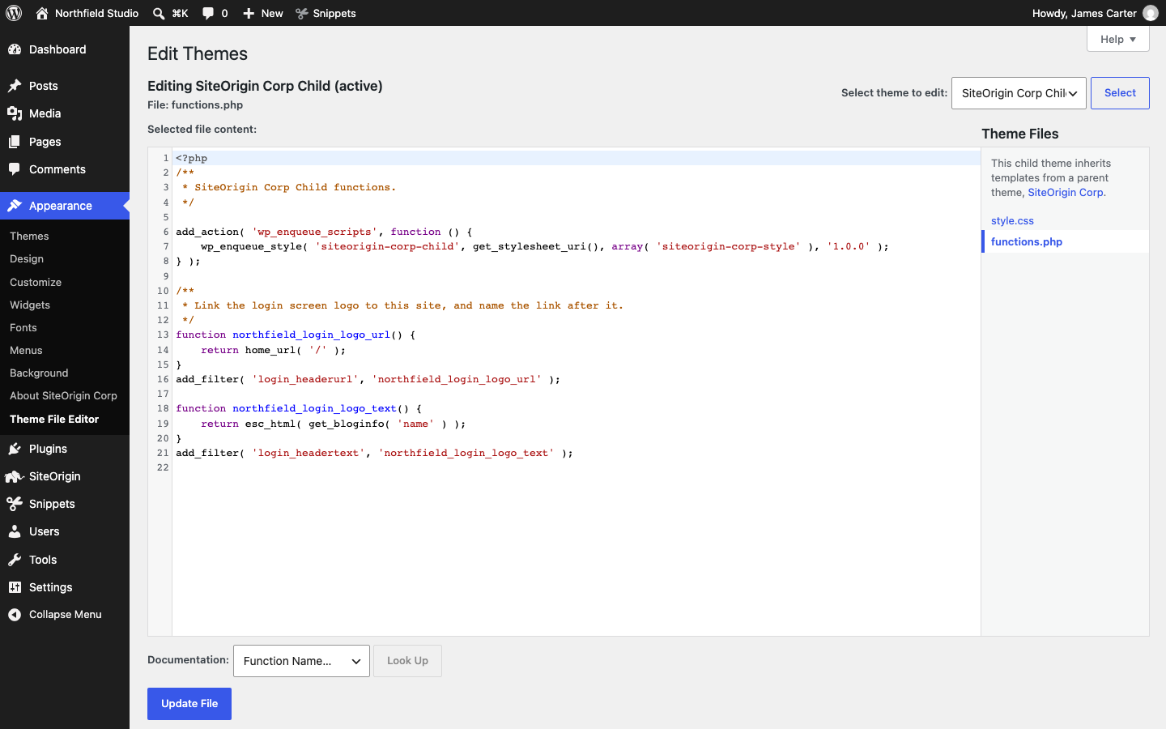Viewport: 1166px width, 729px height.
Task: Click 'northfield_login_logo_text' function name on line 18
Action: click(x=315, y=408)
